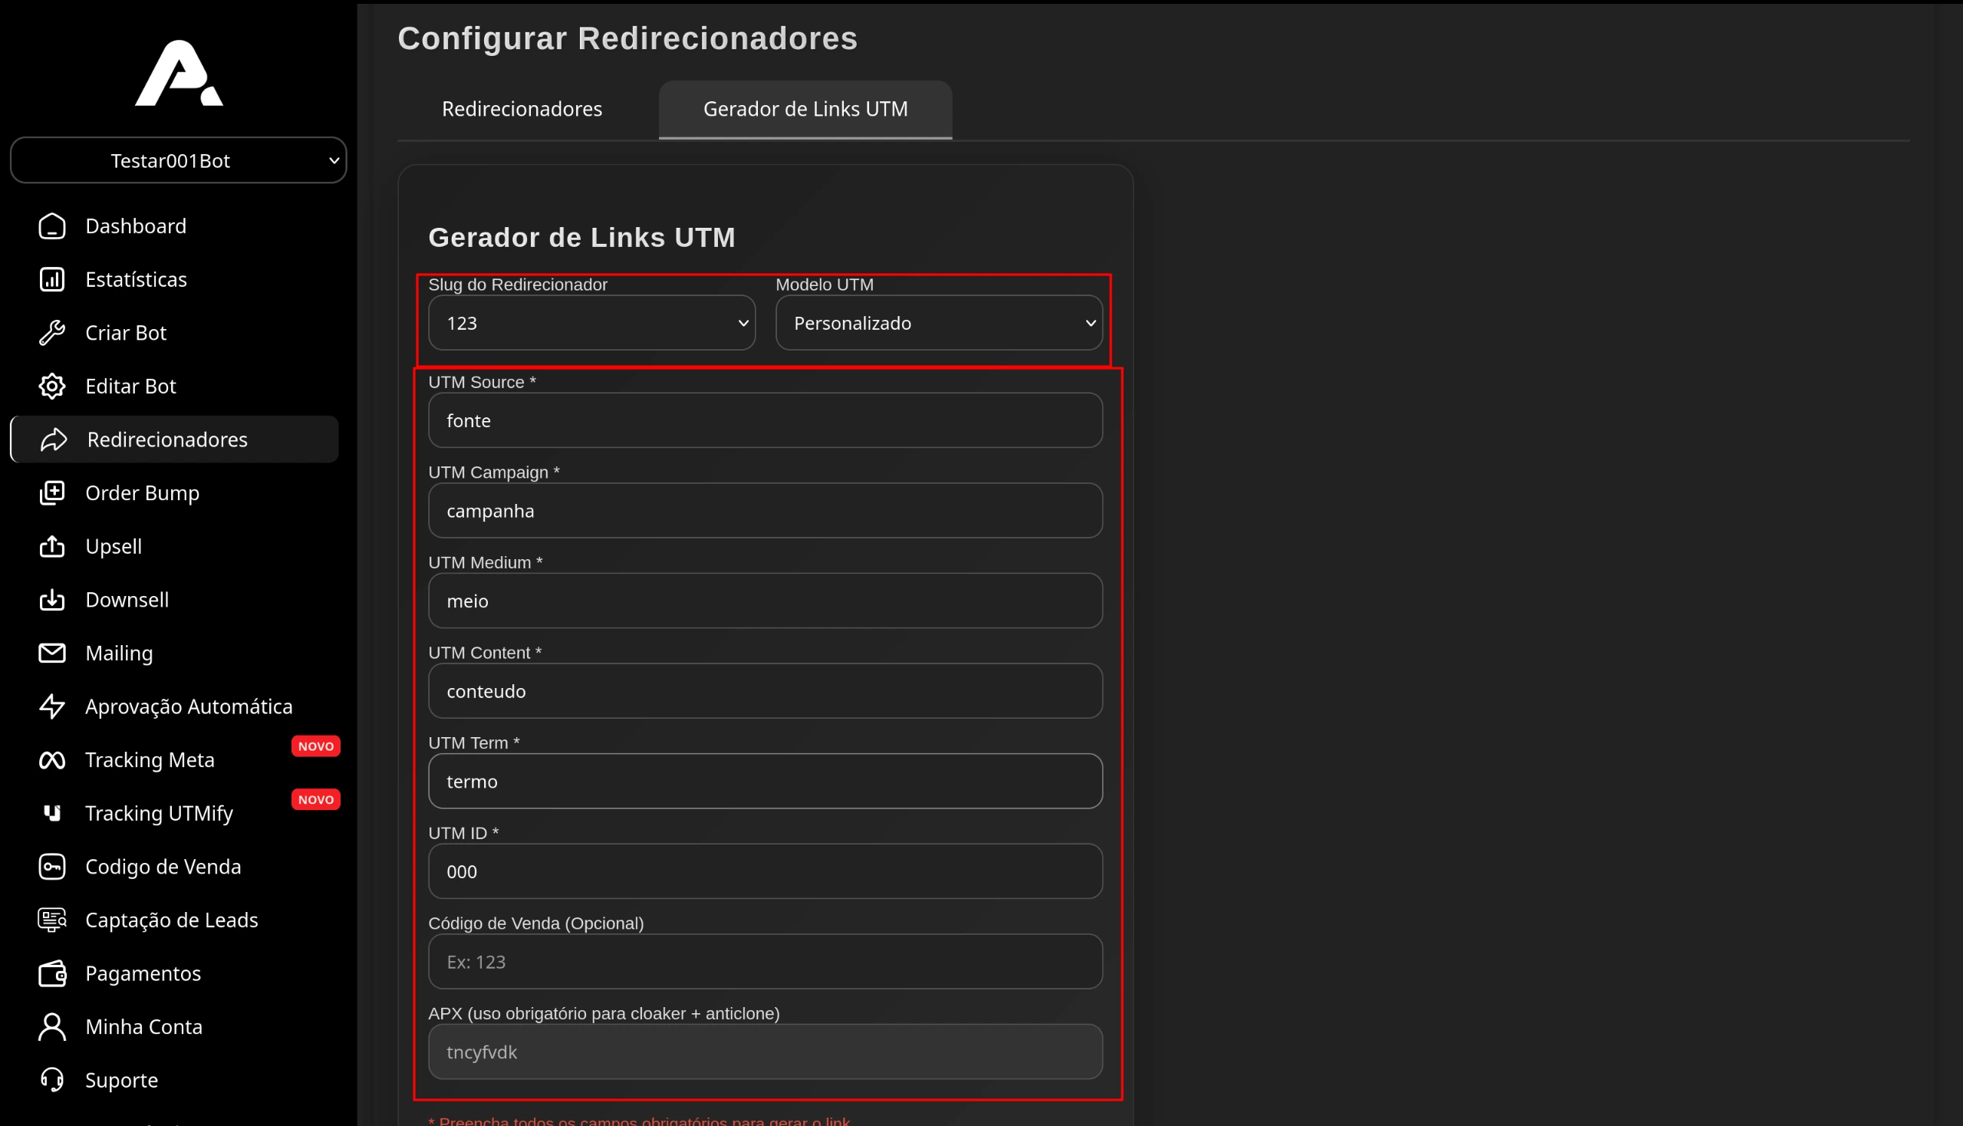This screenshot has height=1126, width=1963.
Task: Click the Mailing envelope icon
Action: [x=52, y=653]
